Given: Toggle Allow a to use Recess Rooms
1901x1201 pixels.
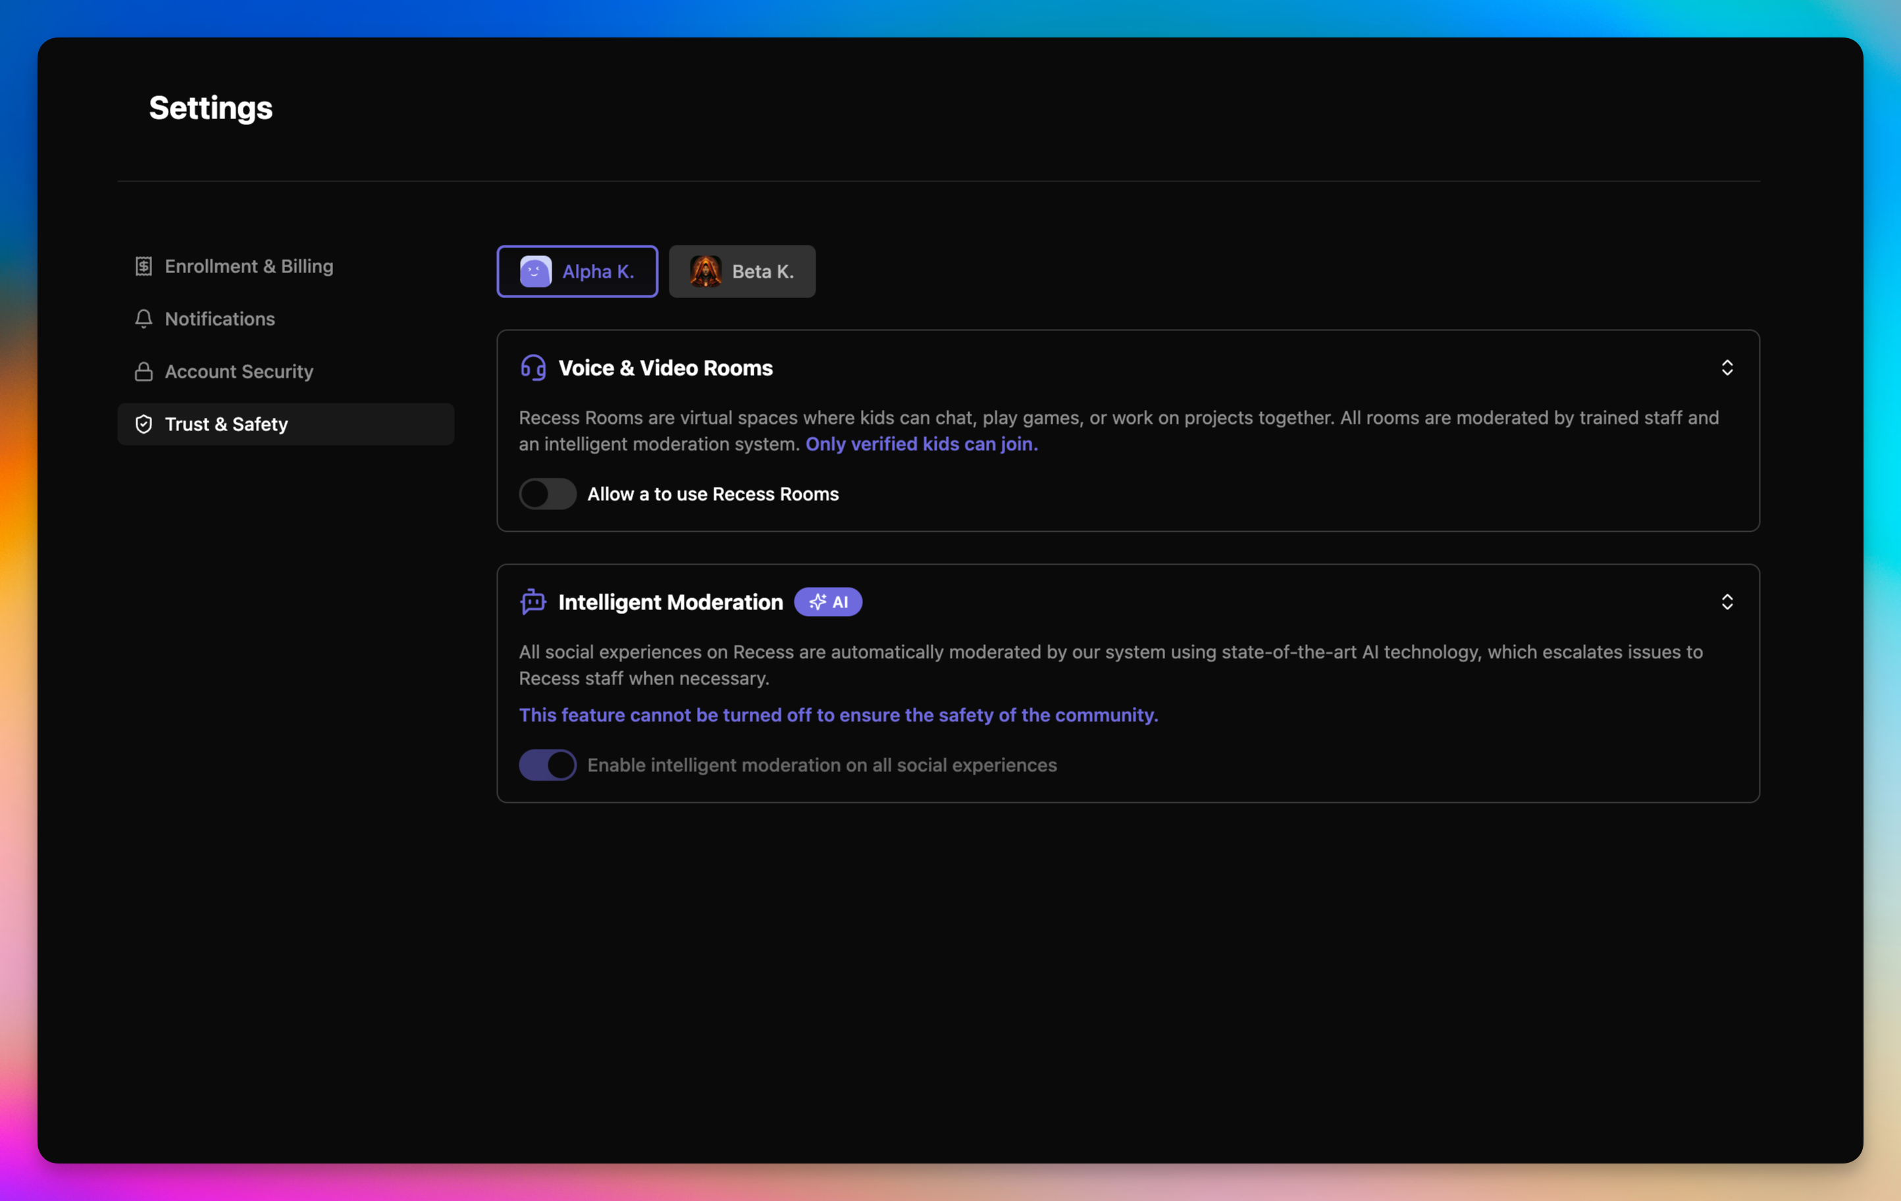Looking at the screenshot, I should click(547, 494).
